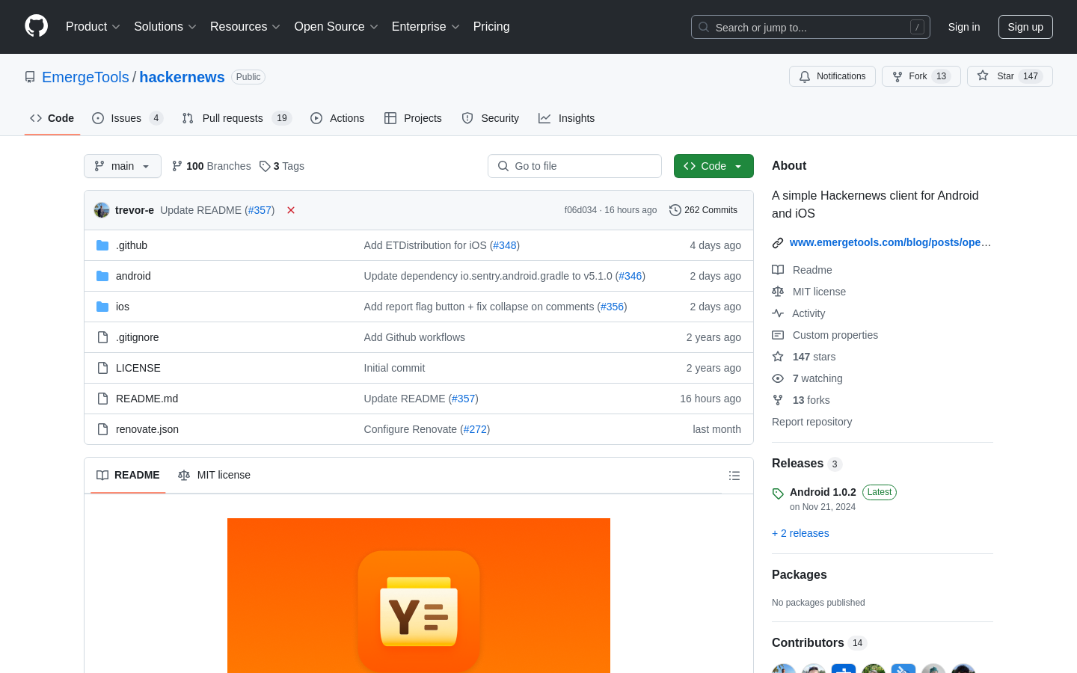Image resolution: width=1077 pixels, height=673 pixels.
Task: Open the Projects tab
Action: 413,118
